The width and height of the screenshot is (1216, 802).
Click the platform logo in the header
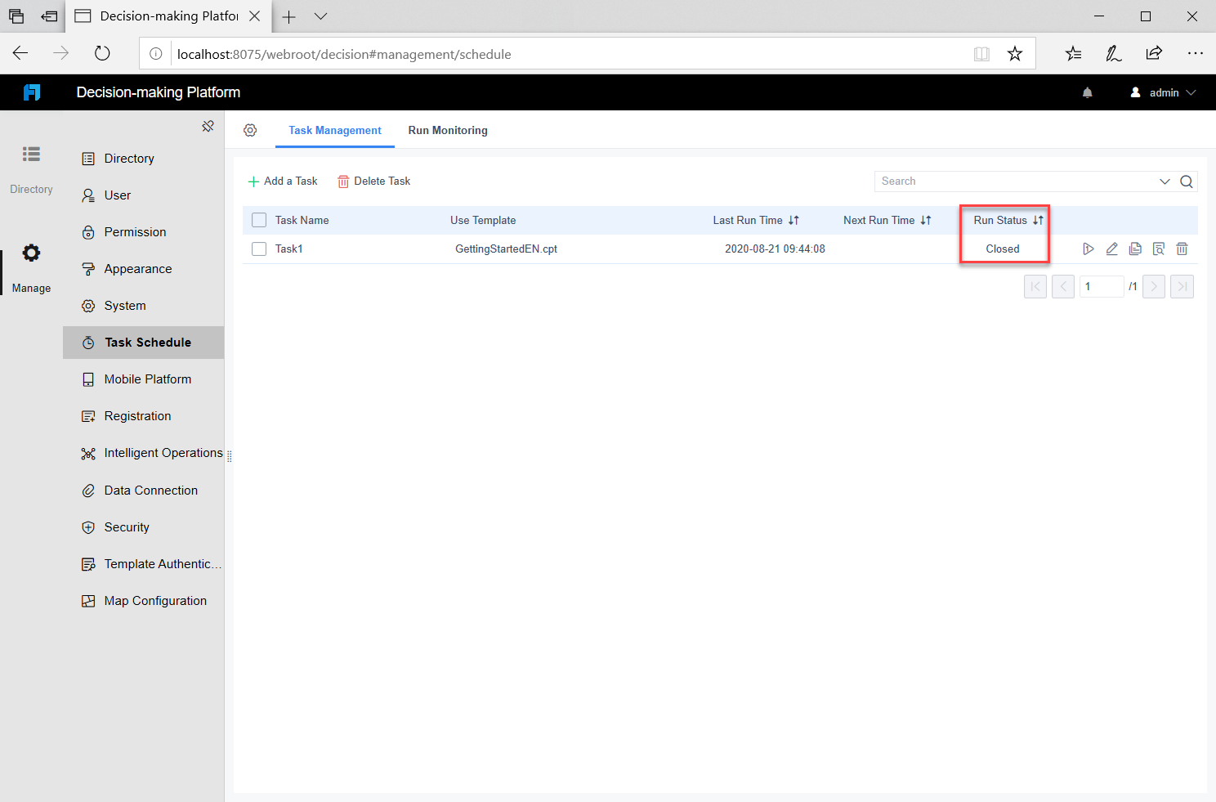tap(32, 92)
